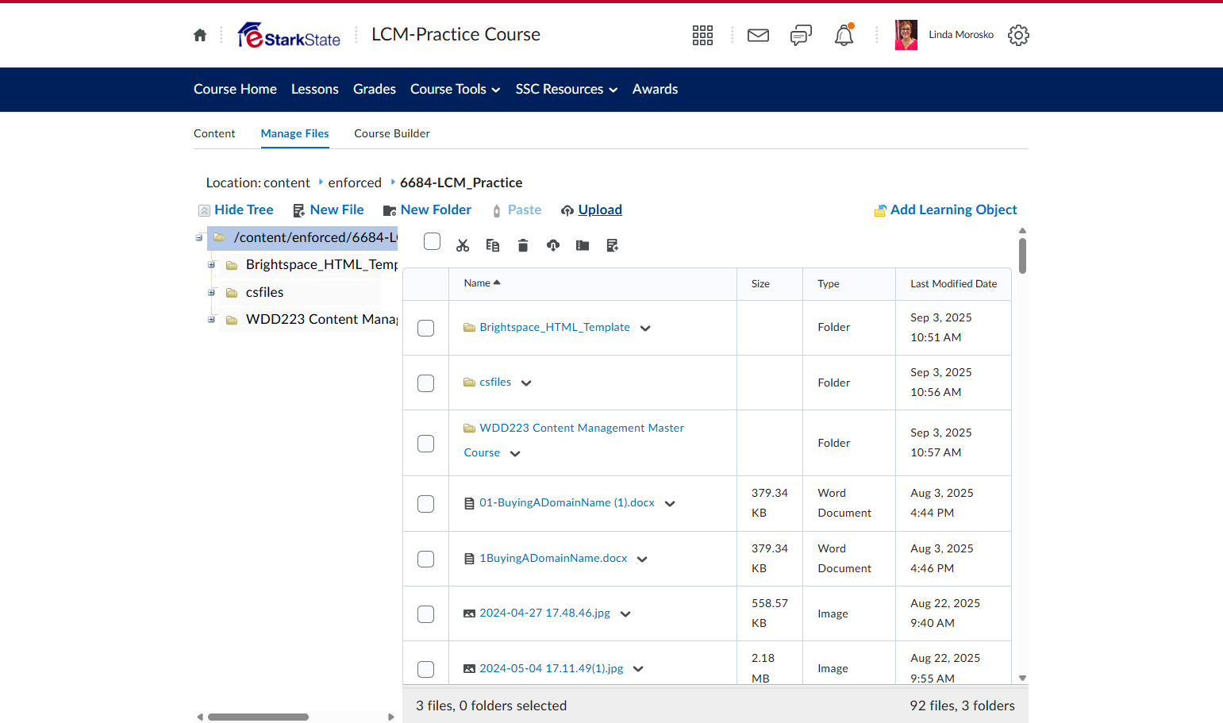
Task: Open the SSC Resources dropdown
Action: click(567, 89)
